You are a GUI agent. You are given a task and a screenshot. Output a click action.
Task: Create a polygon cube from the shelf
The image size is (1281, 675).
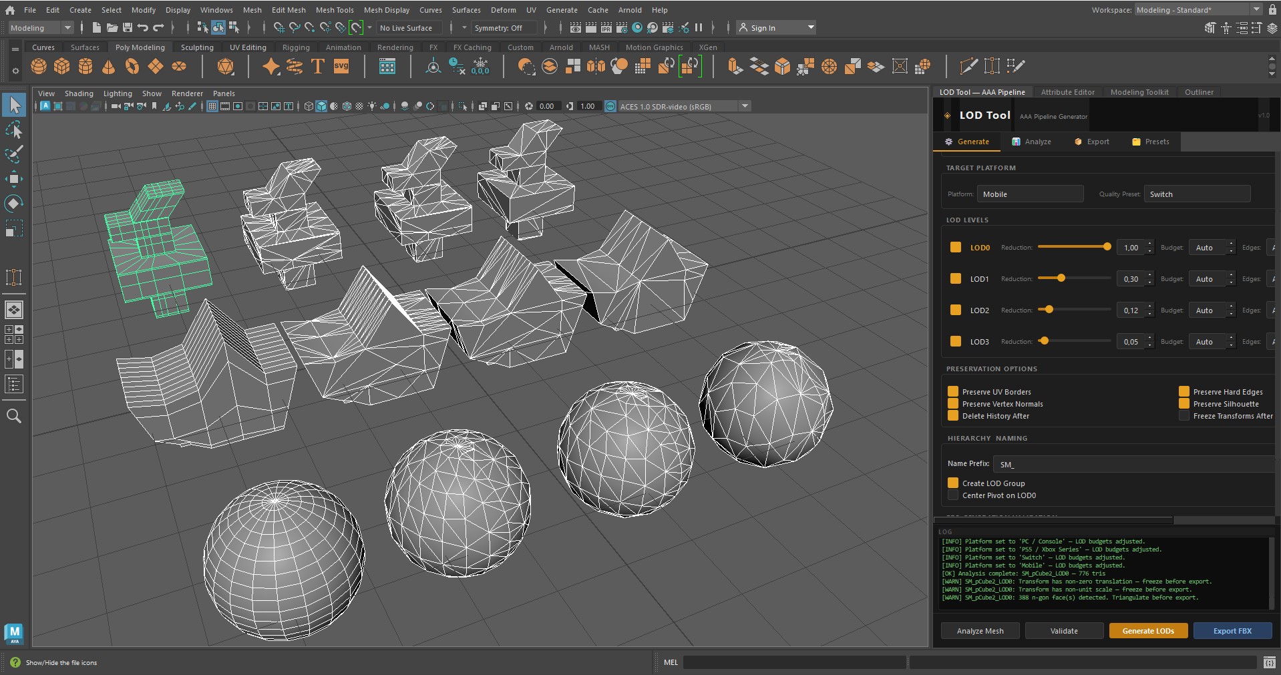[62, 66]
